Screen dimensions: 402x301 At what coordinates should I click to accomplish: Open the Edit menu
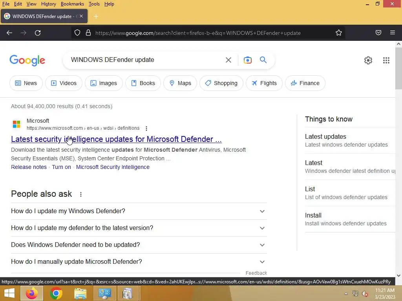click(18, 4)
